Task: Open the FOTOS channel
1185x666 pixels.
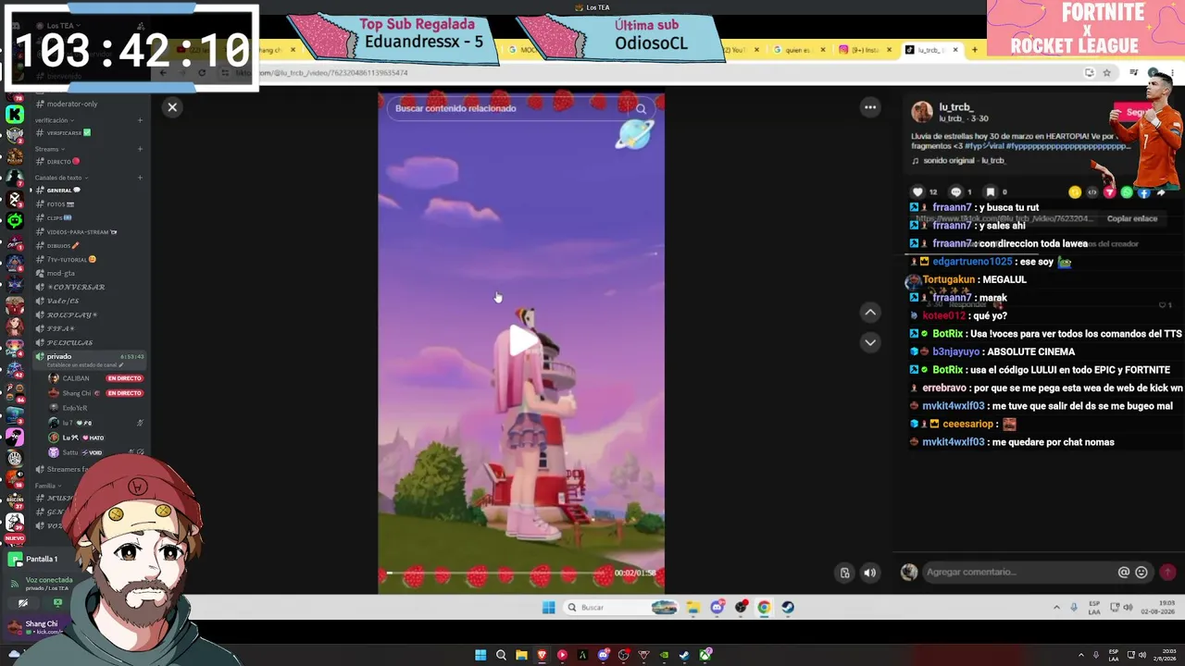Action: (60, 204)
